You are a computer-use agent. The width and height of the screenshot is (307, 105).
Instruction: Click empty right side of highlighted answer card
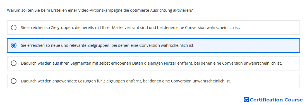click(247, 46)
